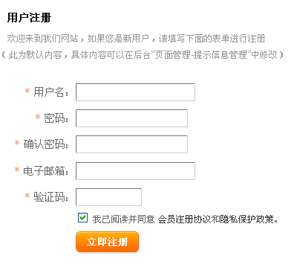This screenshot has width=297, height=279.
Task: Focus the 验证码 input box
Action: [108, 197]
